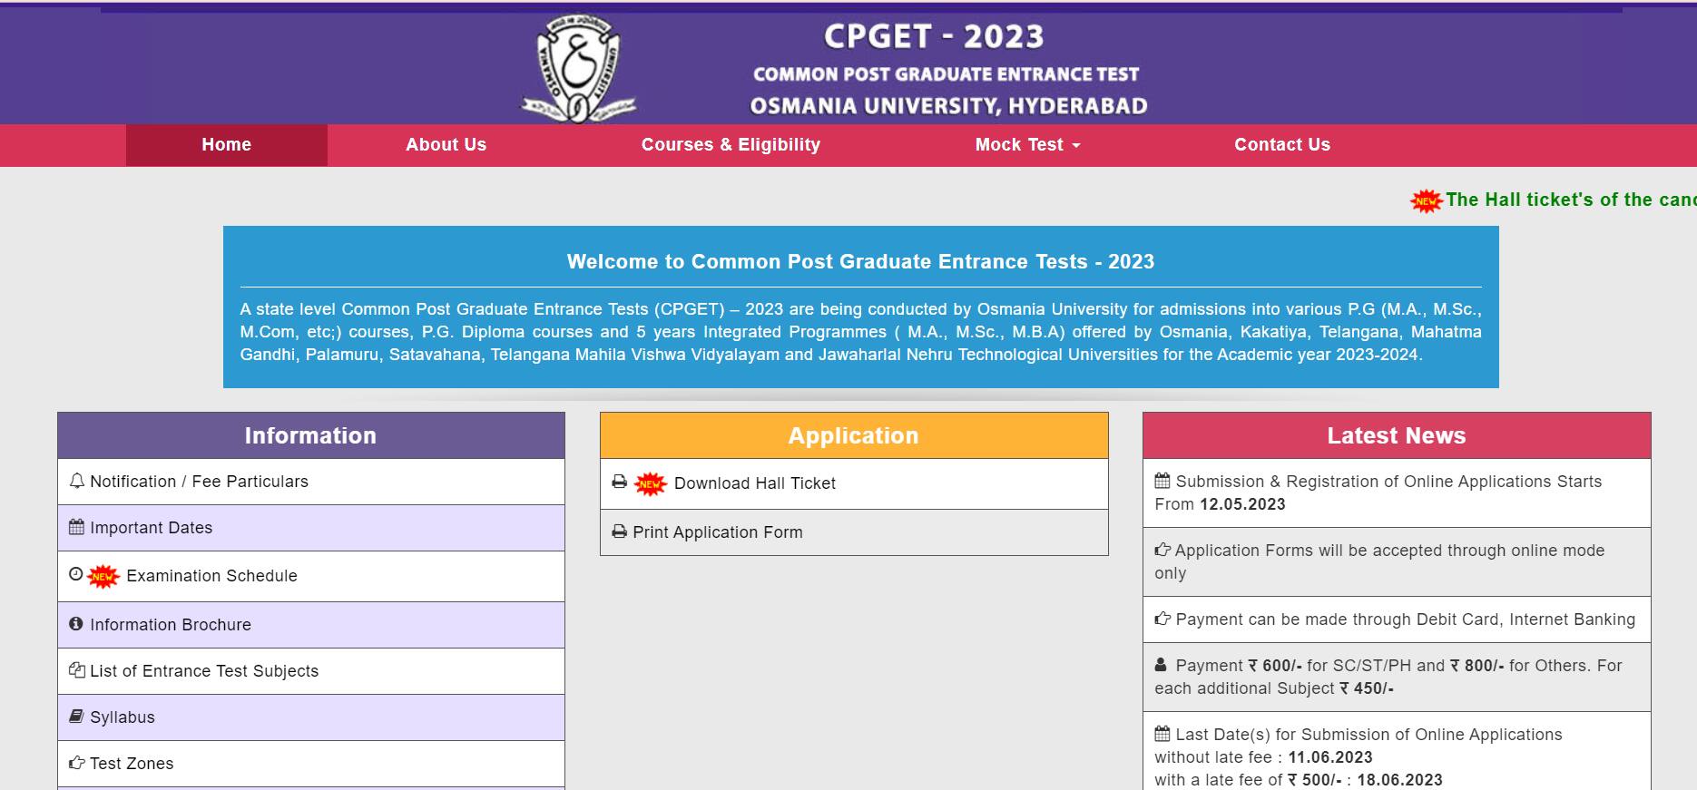Click the date 11.06.2023 in Latest News

(x=1330, y=757)
